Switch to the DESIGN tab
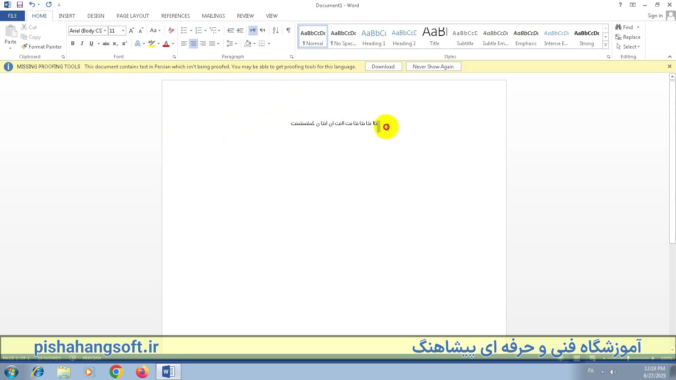Viewport: 676px width, 380px height. [96, 16]
